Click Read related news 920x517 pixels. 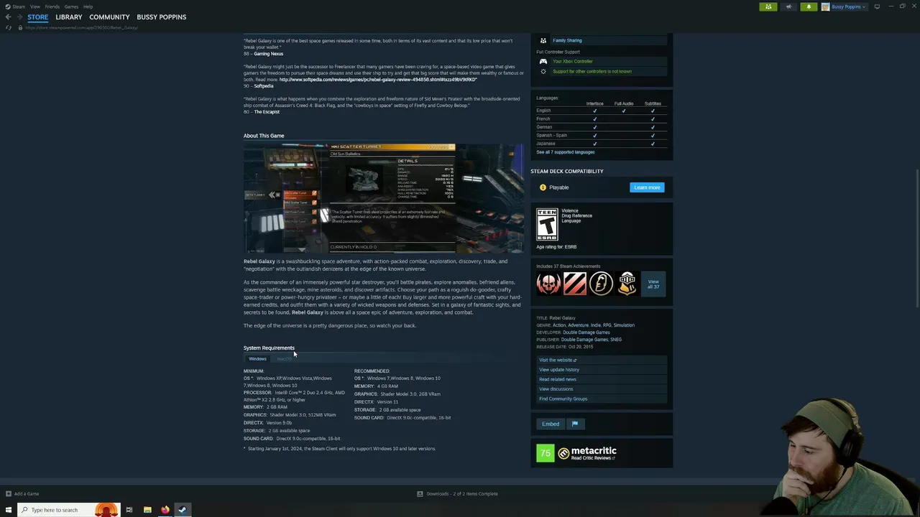click(558, 379)
